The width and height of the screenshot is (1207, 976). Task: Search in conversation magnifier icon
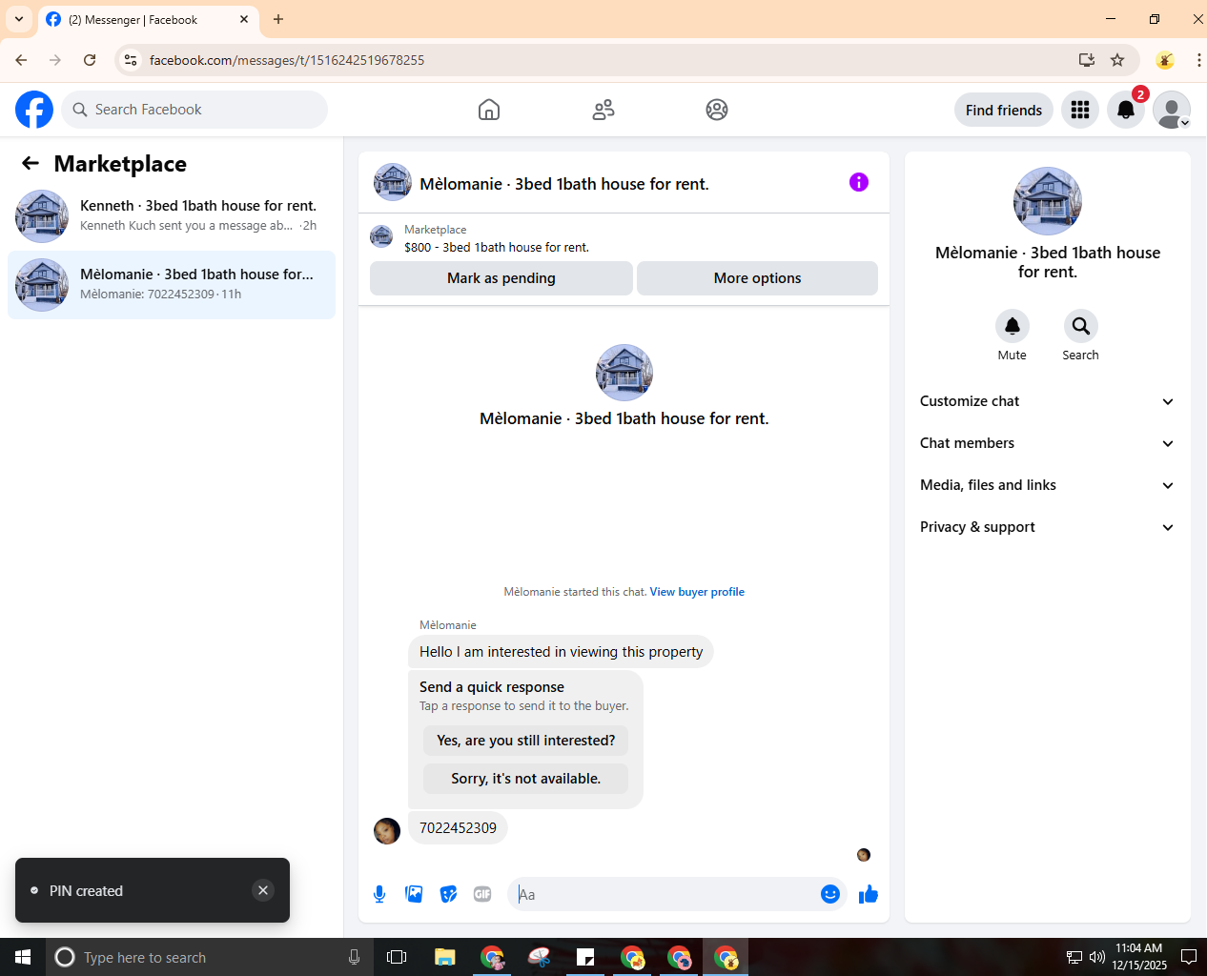[x=1081, y=326]
